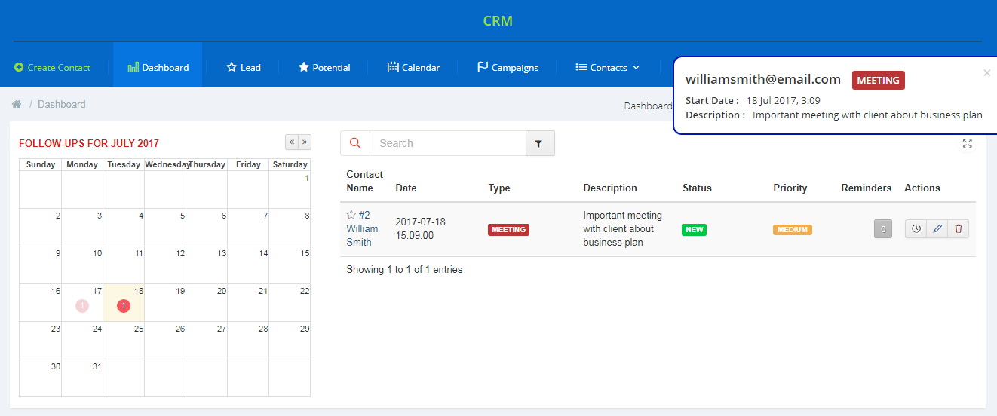Select July 10 in the calendar
This screenshot has height=416, width=997.
pyautogui.click(x=82, y=265)
